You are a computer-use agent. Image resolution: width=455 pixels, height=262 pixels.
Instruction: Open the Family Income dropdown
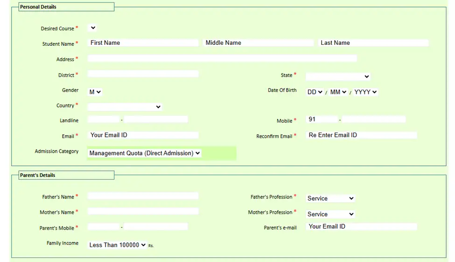pyautogui.click(x=117, y=245)
